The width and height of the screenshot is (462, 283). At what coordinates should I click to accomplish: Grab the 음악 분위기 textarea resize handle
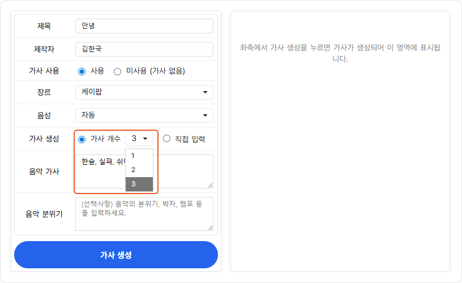tap(211, 228)
